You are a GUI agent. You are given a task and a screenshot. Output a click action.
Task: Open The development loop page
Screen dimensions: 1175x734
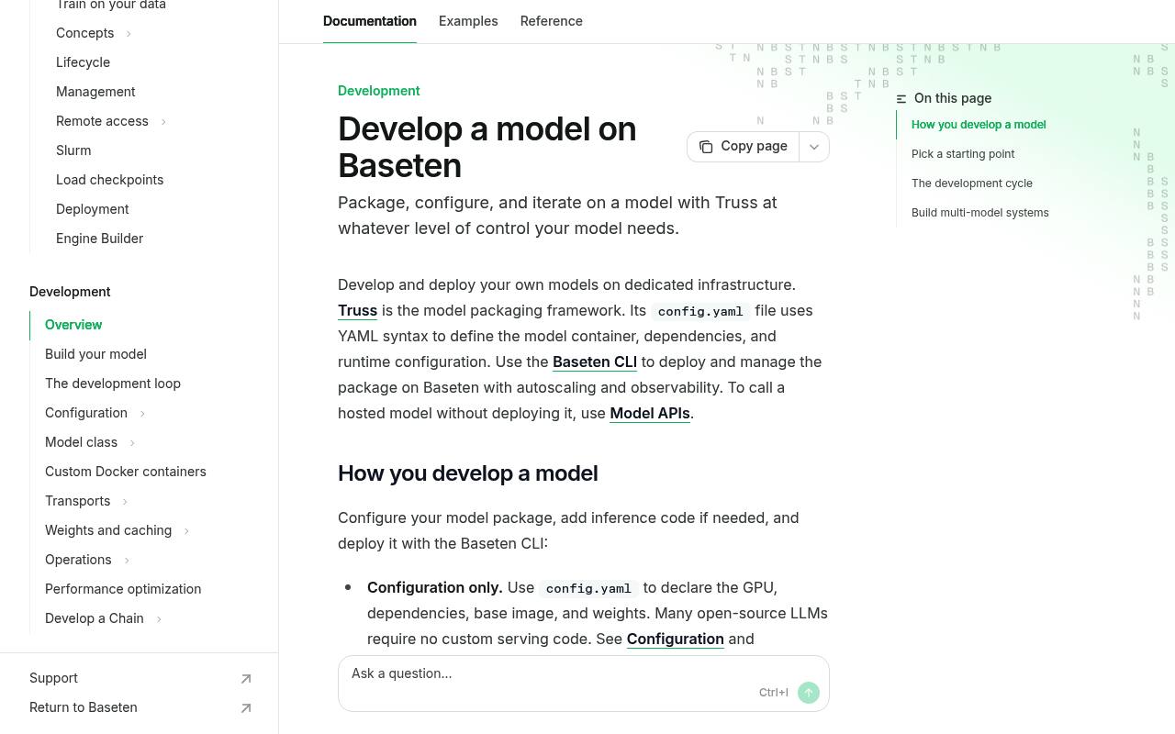pyautogui.click(x=113, y=384)
